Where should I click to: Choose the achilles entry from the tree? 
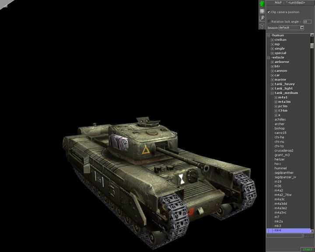[280, 119]
